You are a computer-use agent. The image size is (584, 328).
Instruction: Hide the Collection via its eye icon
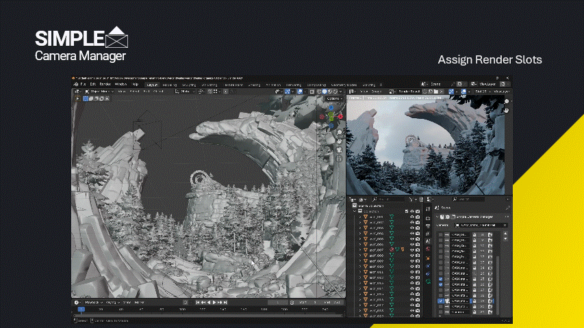(412, 211)
